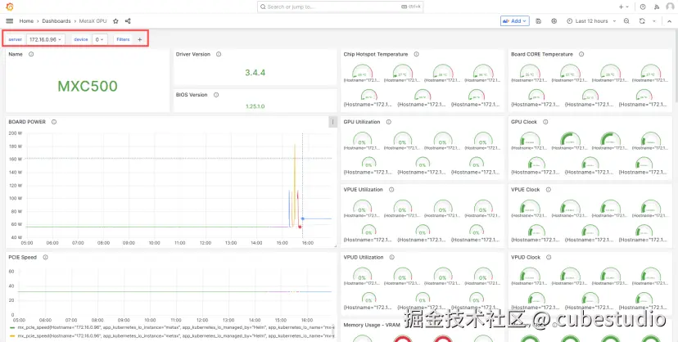Image resolution: width=678 pixels, height=342 pixels.
Task: Open the server 172.16.0.96 dropdown
Action: [x=45, y=39]
